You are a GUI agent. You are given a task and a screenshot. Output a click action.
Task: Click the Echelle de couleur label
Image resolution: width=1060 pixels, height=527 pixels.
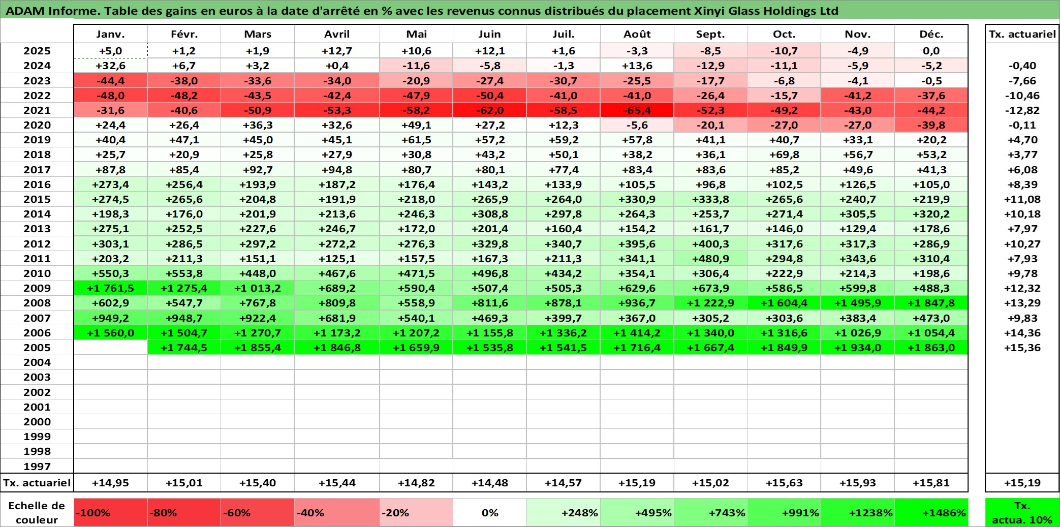click(37, 512)
